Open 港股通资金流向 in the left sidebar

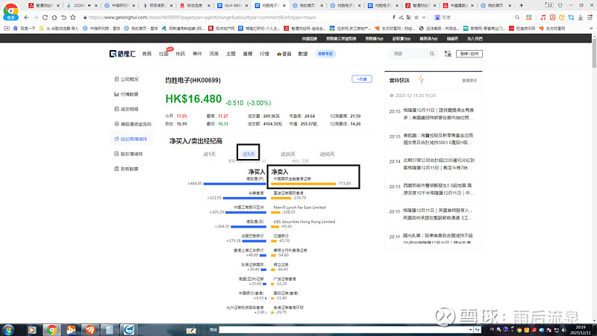tap(133, 124)
